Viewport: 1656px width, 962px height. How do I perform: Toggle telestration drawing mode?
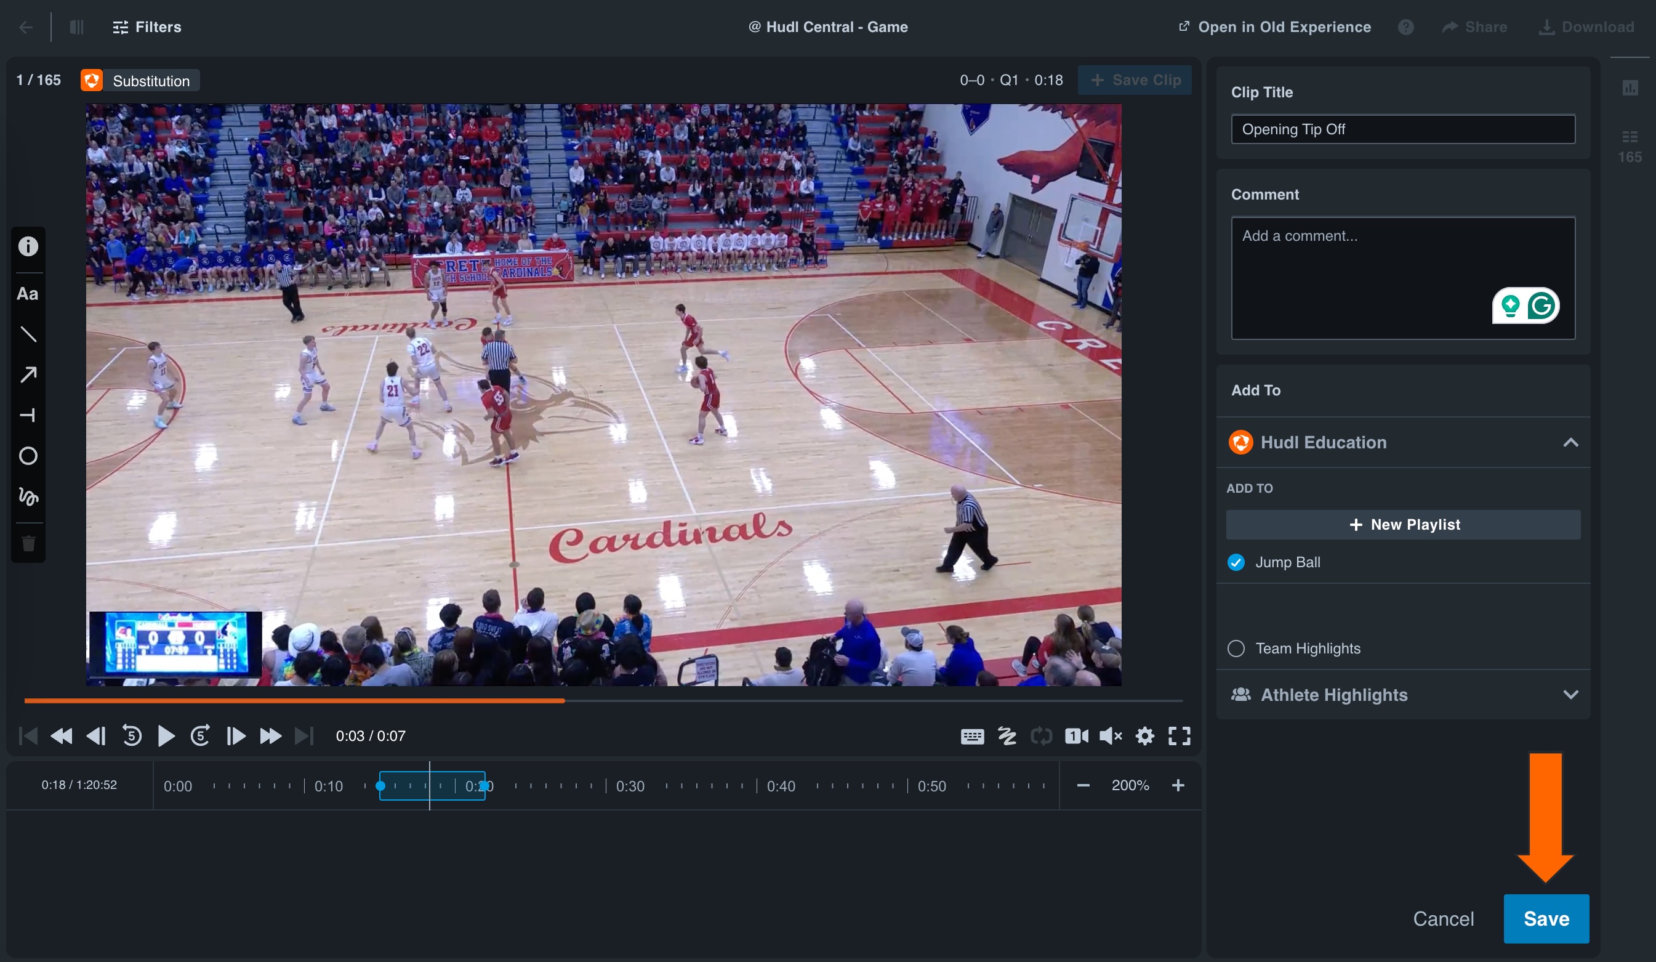pyautogui.click(x=1007, y=736)
